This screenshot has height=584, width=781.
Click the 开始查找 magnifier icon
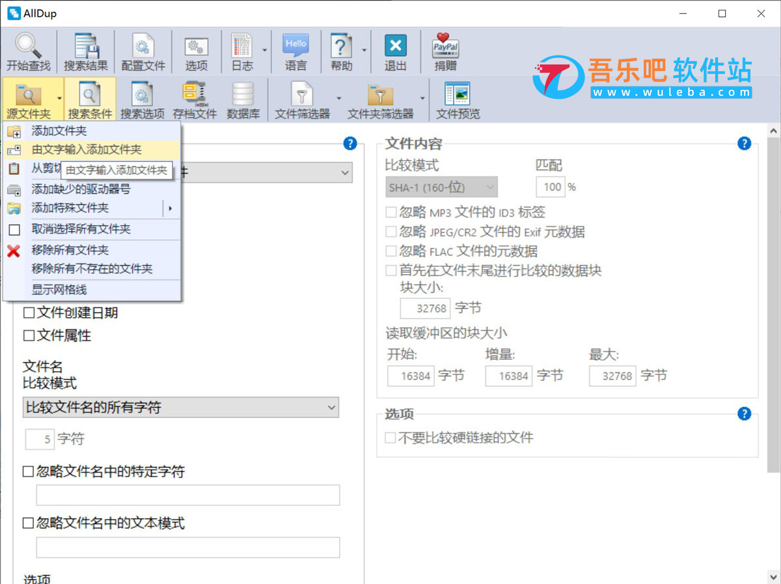click(x=28, y=47)
